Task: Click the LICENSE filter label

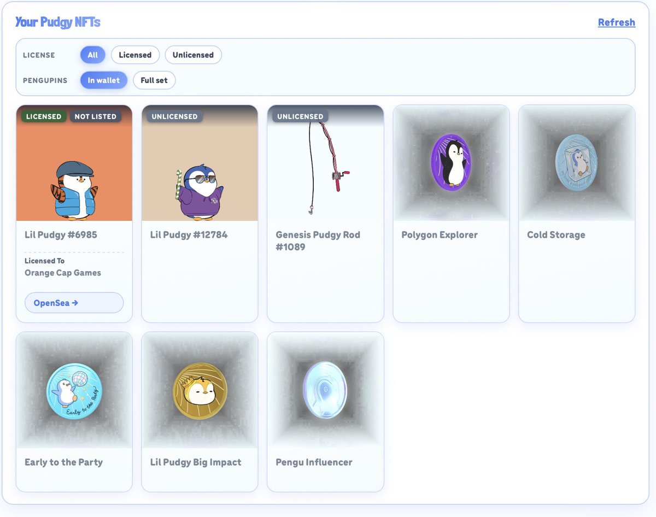Action: (x=39, y=55)
